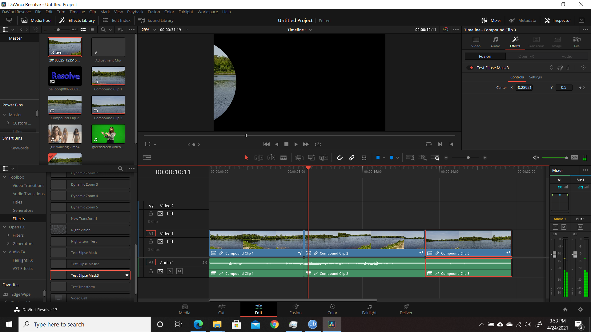Viewport: 591px width, 332px height.
Task: Click the Detail Zoom icon
Action: [x=423, y=158]
